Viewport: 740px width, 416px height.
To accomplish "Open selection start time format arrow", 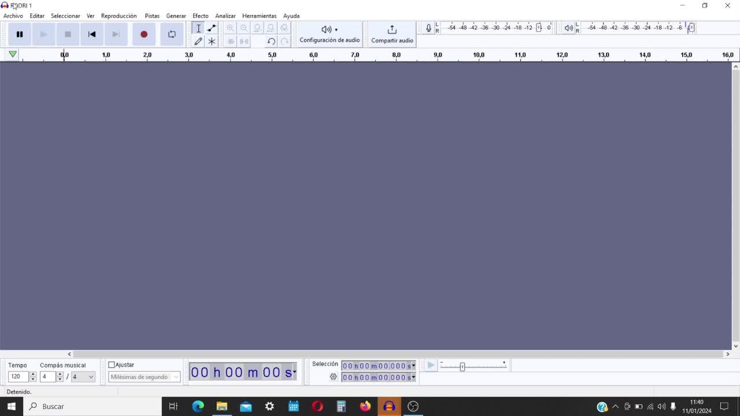I will [x=413, y=366].
